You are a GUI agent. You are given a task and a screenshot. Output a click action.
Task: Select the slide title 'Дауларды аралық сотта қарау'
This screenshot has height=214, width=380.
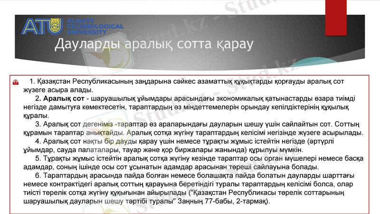[154, 45]
